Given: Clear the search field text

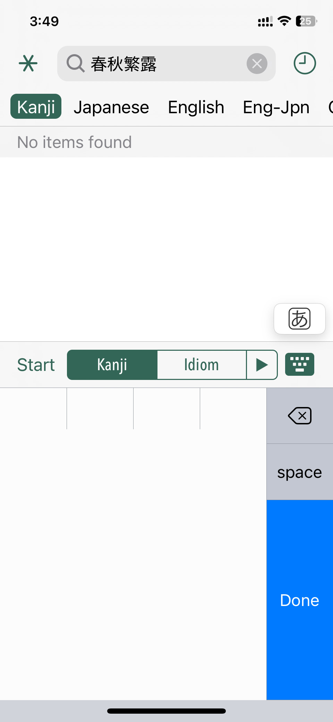Looking at the screenshot, I should click(257, 64).
